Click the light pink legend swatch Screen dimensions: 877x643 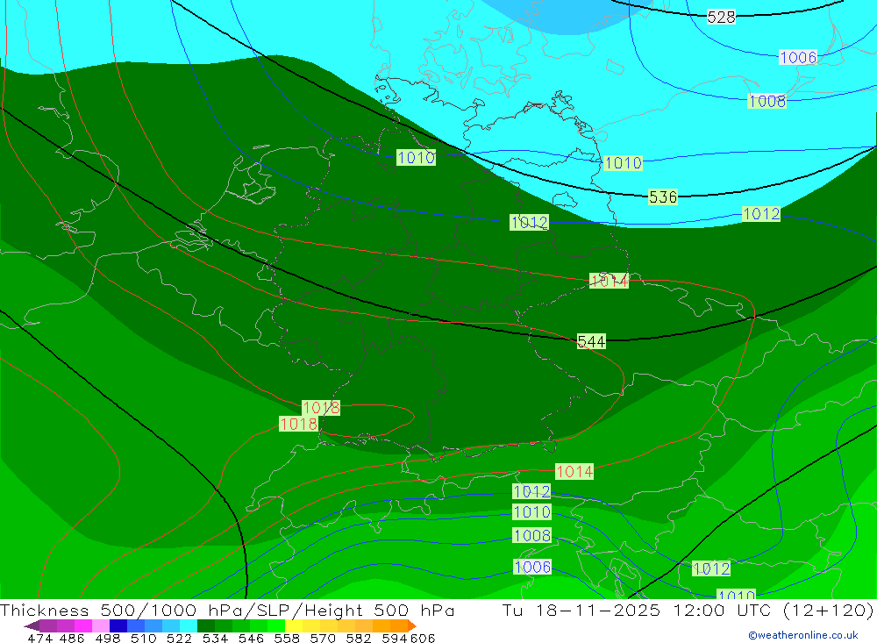click(101, 625)
